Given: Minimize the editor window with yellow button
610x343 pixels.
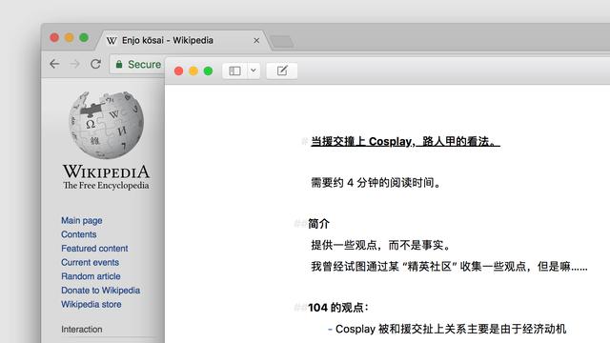Looking at the screenshot, I should point(193,71).
